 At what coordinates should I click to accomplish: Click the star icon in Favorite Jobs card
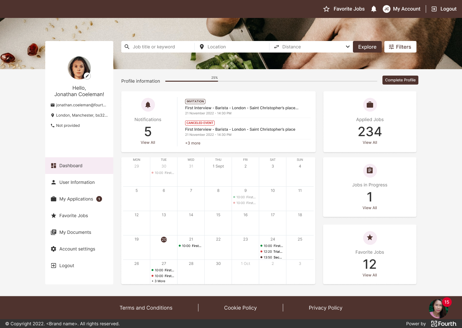coord(370,238)
